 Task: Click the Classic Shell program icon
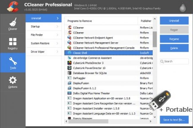click(x=69, y=53)
